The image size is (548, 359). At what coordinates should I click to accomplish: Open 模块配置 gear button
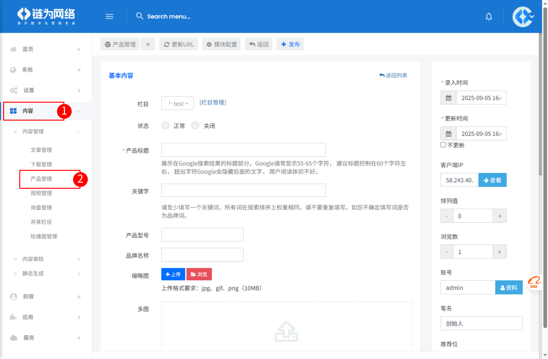pyautogui.click(x=221, y=45)
